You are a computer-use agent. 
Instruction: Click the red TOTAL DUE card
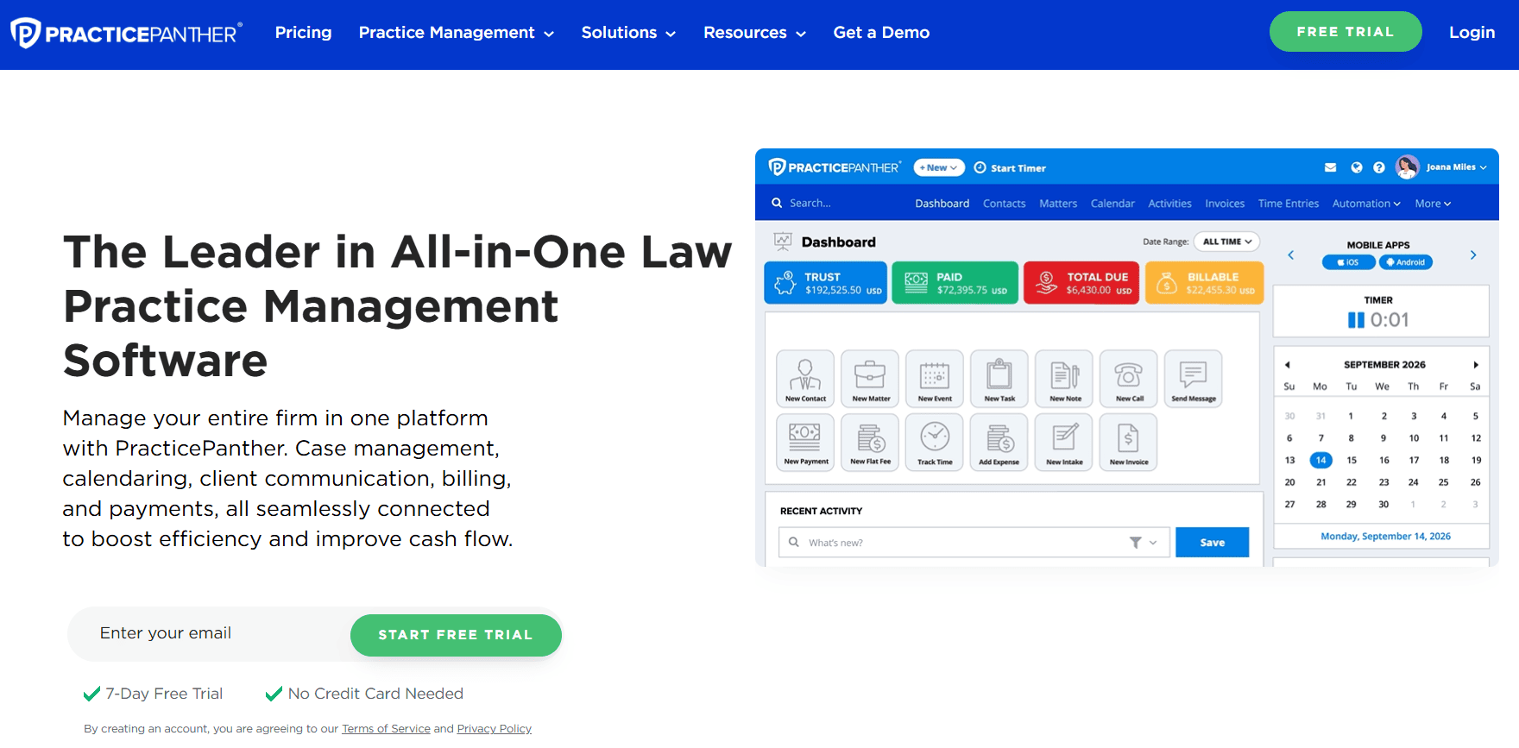coord(1081,283)
